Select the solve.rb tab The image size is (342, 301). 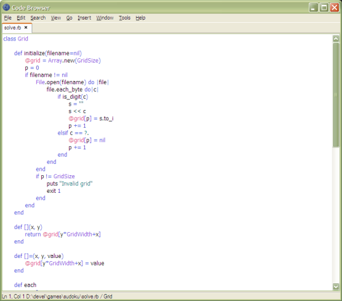pyautogui.click(x=13, y=28)
